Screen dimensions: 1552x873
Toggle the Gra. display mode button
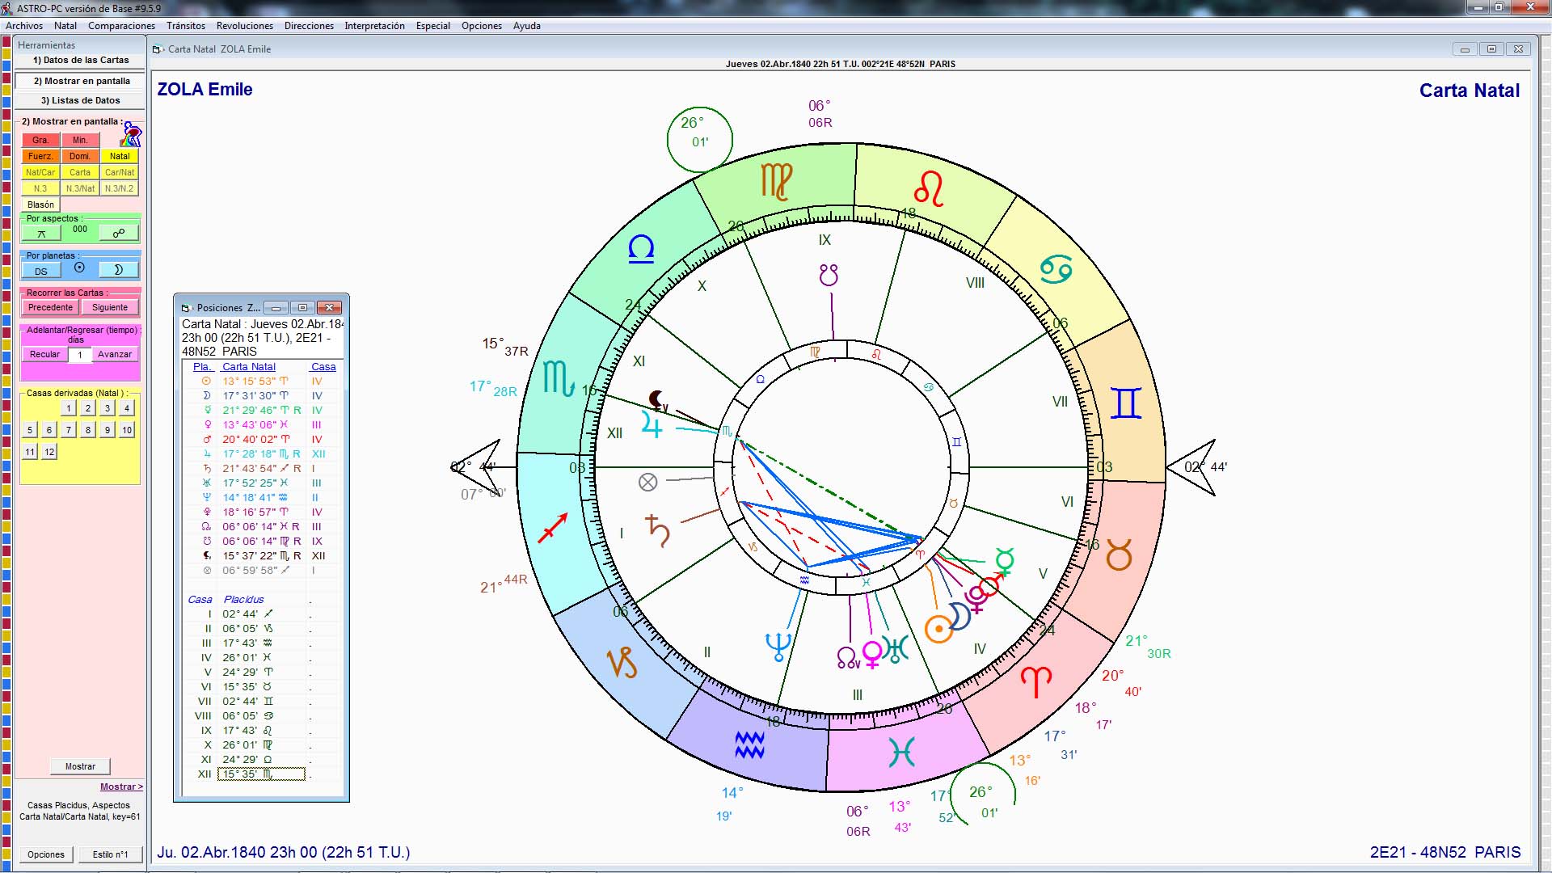pyautogui.click(x=40, y=140)
